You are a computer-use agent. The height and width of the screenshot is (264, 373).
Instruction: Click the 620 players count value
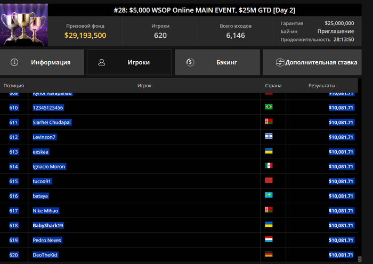pos(160,36)
